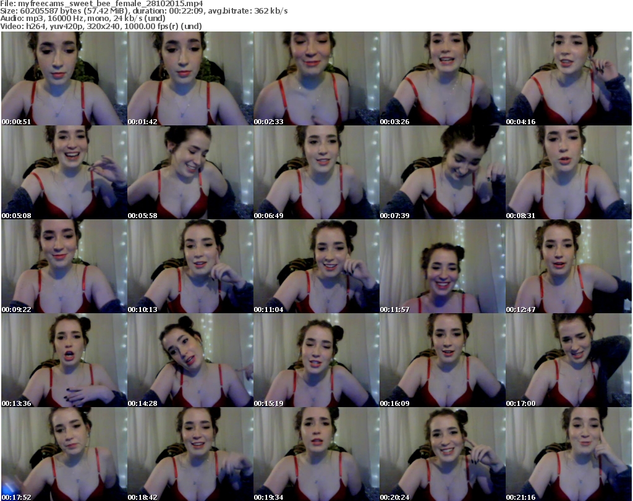
Task: Select the thumbnail frame stamped 00:00:51
Action: 64,78
